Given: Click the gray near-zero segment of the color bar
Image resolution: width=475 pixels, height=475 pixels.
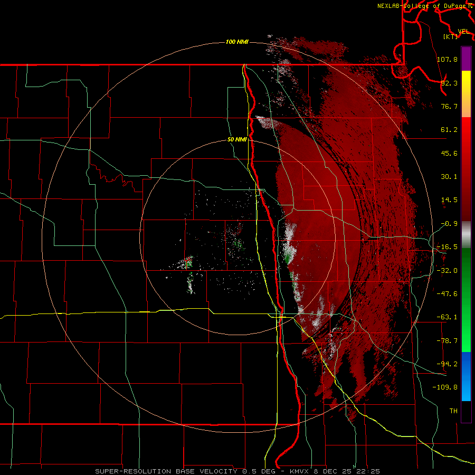Looking at the screenshot, I should (466, 235).
